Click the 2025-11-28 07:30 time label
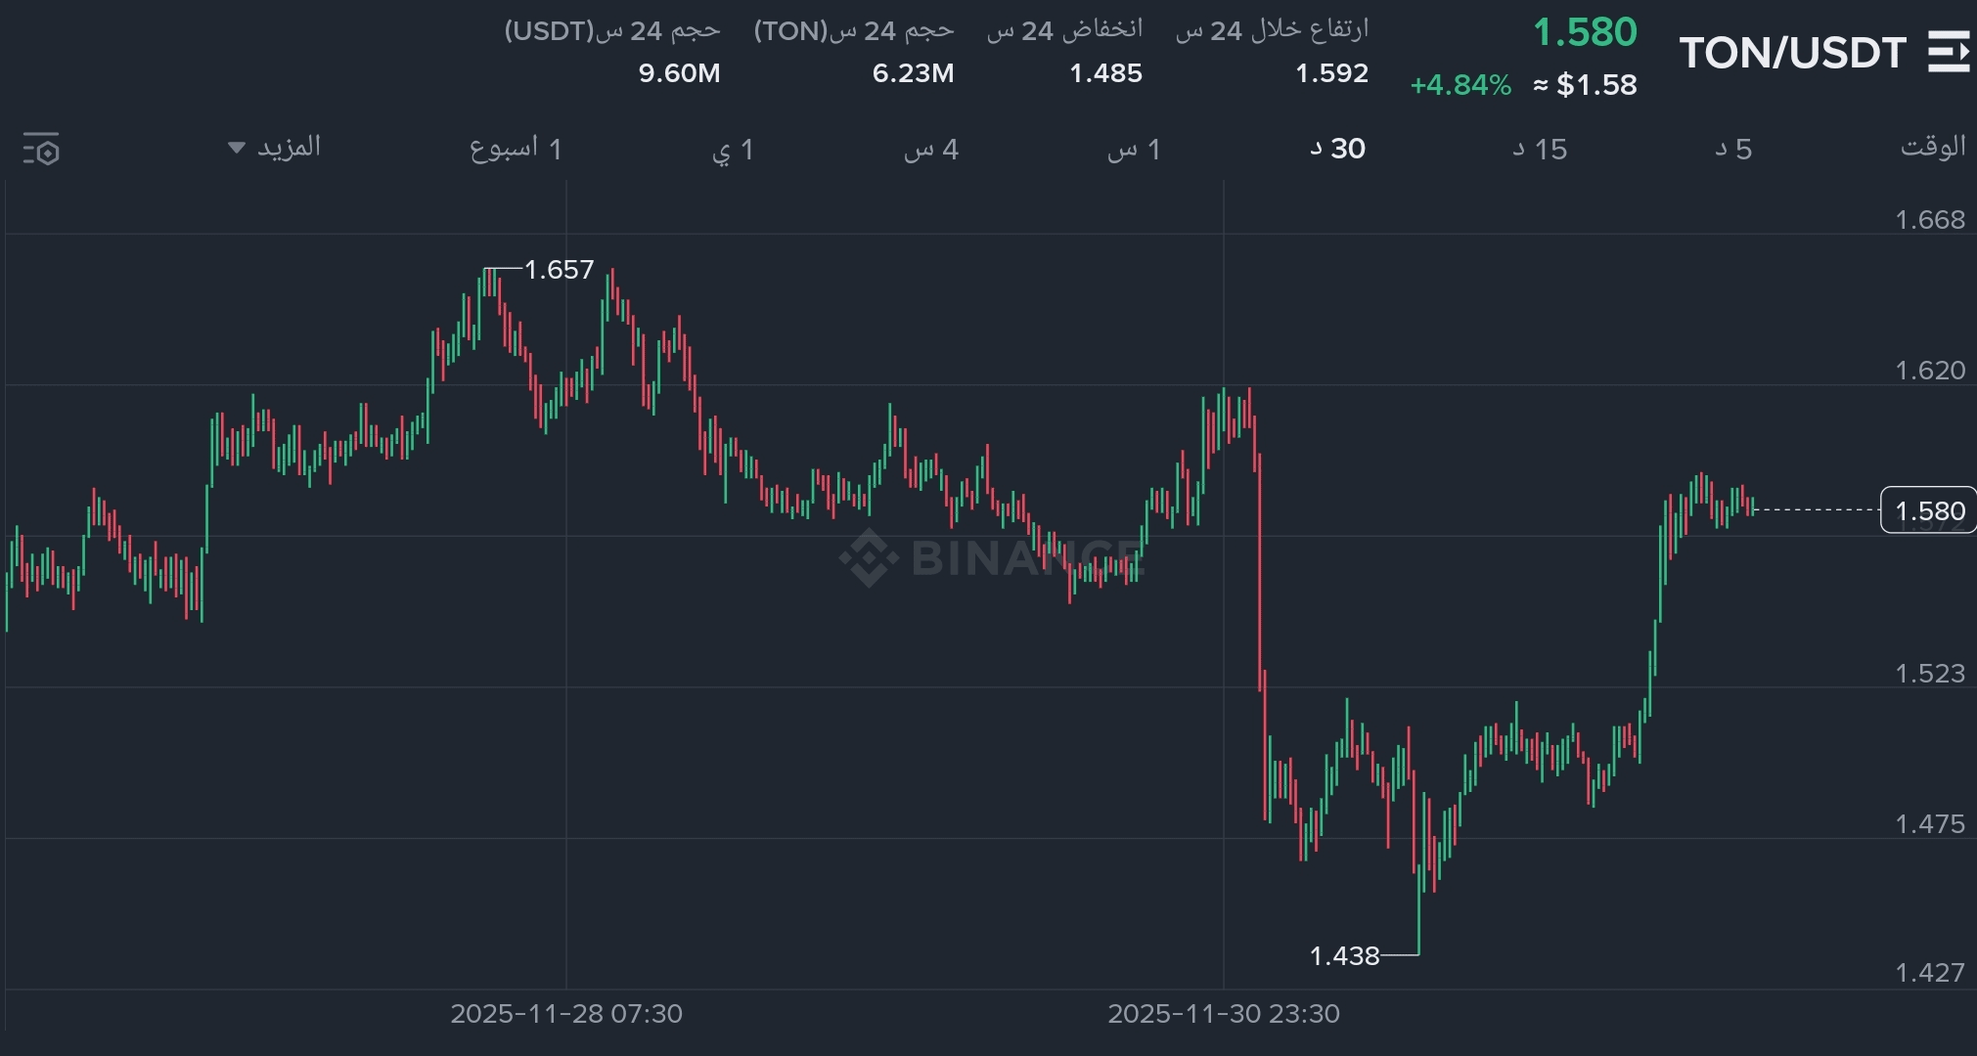 (x=566, y=1013)
